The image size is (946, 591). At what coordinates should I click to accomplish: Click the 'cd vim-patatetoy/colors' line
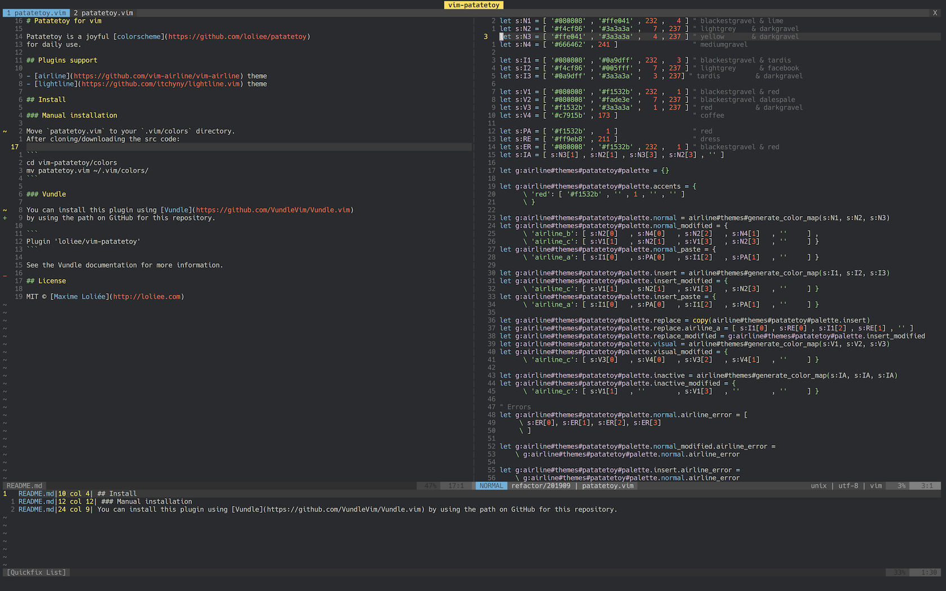72,163
